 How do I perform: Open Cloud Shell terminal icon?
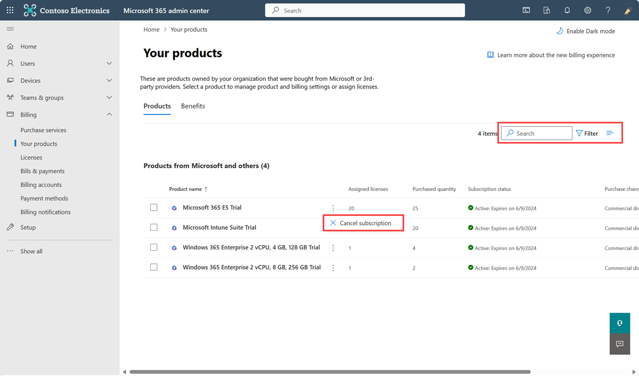(x=526, y=10)
